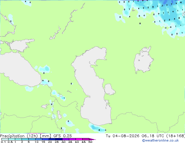Click the 0.1–0.5 mm palest legend swatch
185x143 pixels.
point(5,139)
